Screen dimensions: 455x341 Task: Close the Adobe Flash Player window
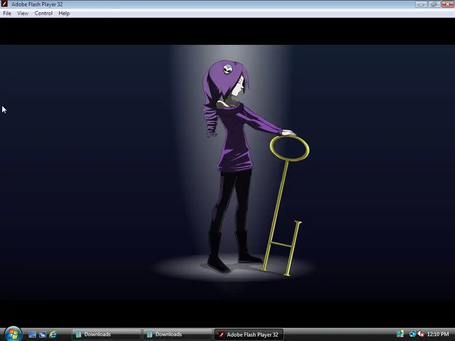pyautogui.click(x=447, y=4)
